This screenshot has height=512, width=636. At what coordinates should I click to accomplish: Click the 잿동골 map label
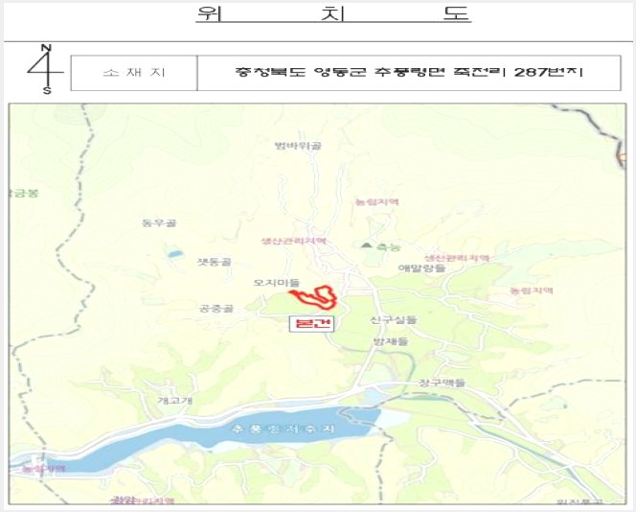[x=215, y=262]
